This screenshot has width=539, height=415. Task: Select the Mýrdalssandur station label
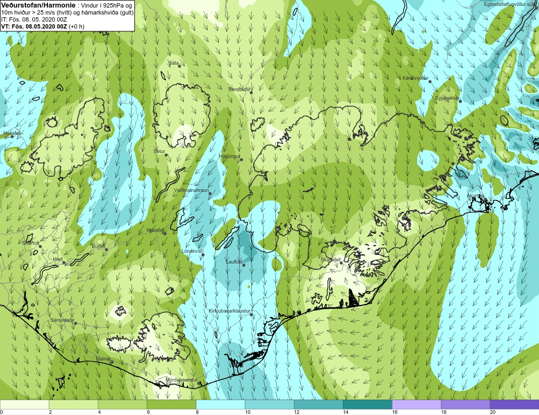182,380
